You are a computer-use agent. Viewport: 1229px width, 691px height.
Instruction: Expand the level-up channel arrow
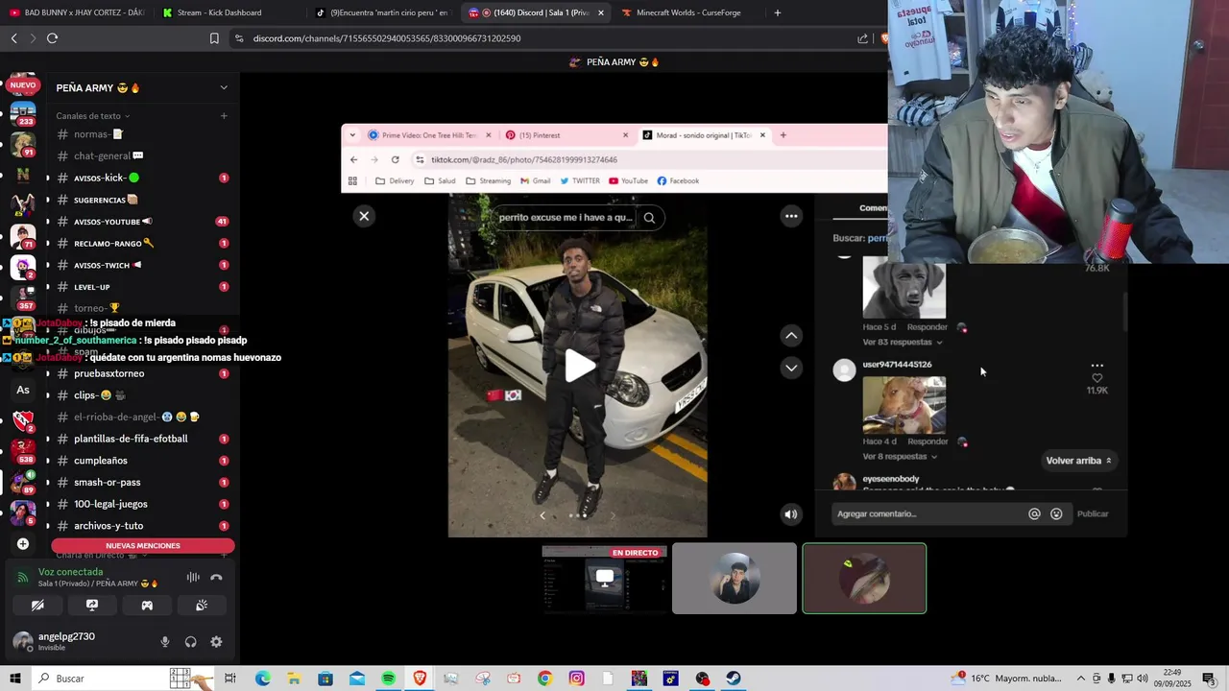(x=47, y=287)
